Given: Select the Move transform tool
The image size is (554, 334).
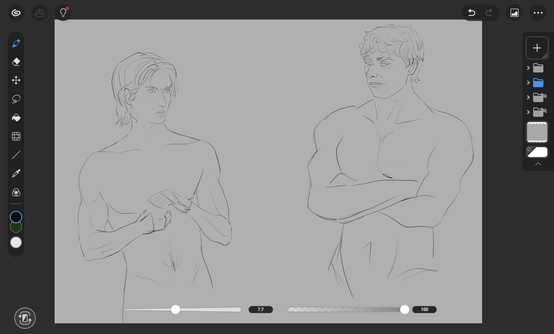Looking at the screenshot, I should click(x=16, y=80).
